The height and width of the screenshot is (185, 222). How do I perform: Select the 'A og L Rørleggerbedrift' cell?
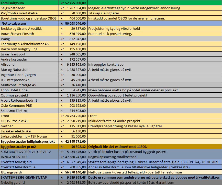tap(29, 101)
